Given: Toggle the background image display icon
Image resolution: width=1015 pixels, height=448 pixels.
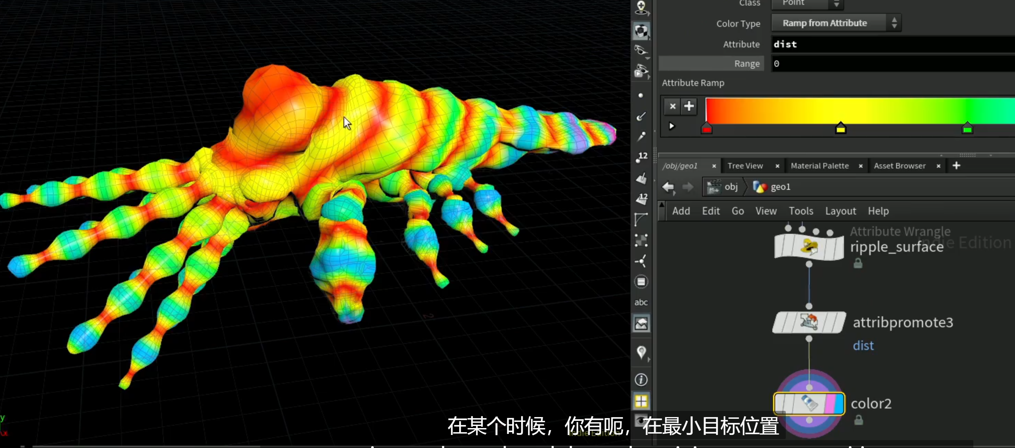Looking at the screenshot, I should coord(641,324).
